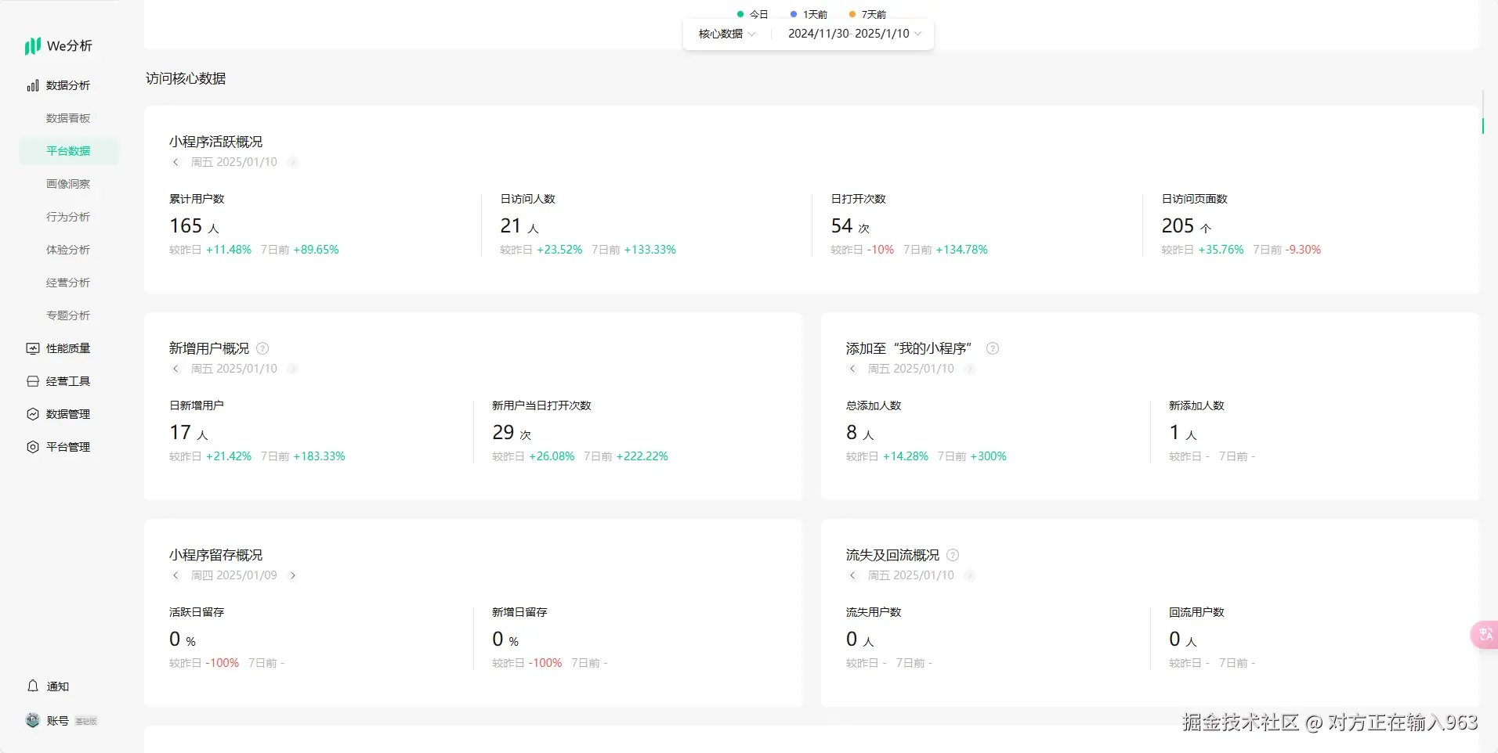Open the date range 2024/11/30-2025/1/10 picker
The height and width of the screenshot is (753, 1498).
pyautogui.click(x=855, y=34)
